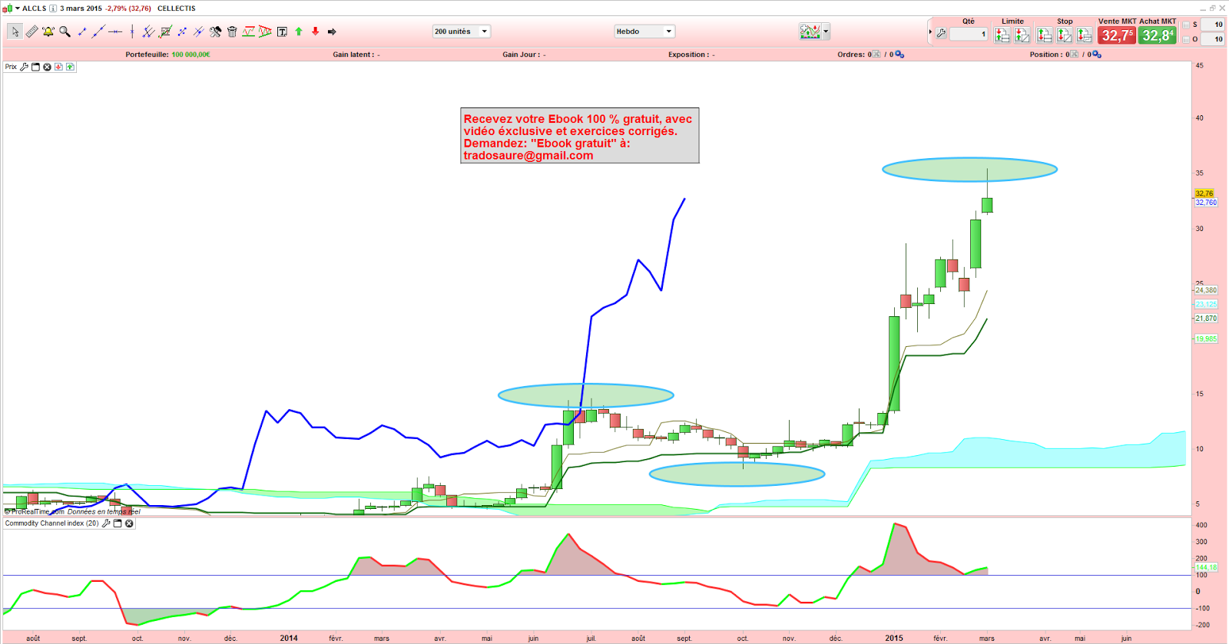Select the text annotation tool
The height and width of the screenshot is (644, 1229).
pyautogui.click(x=282, y=31)
